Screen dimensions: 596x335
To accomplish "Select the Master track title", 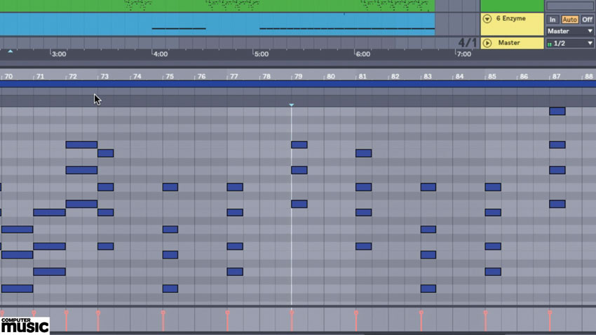I will pos(509,43).
